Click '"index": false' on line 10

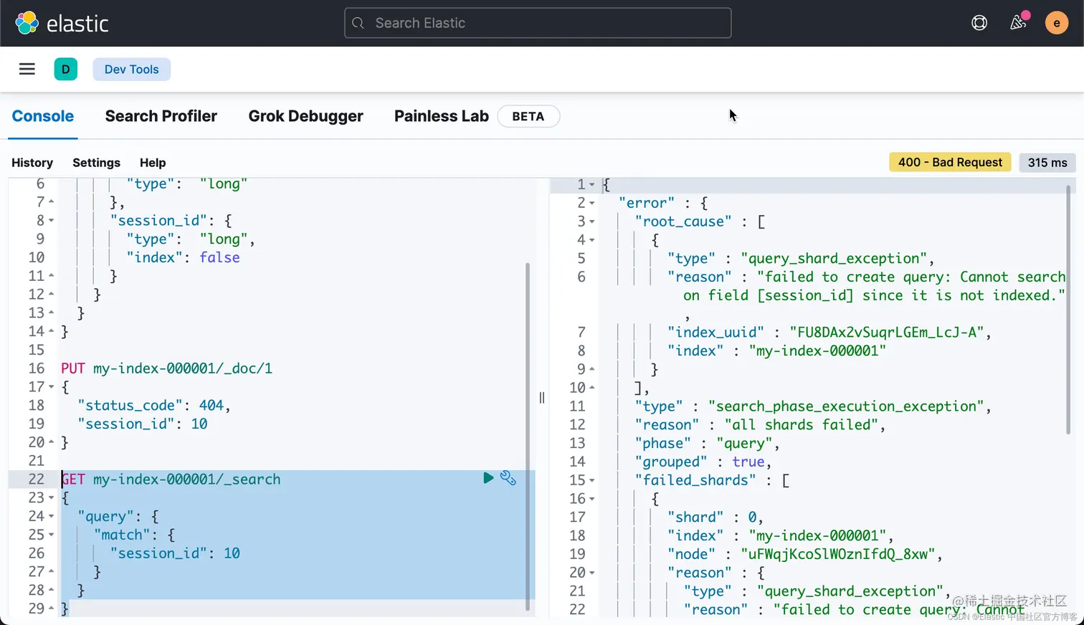point(184,257)
